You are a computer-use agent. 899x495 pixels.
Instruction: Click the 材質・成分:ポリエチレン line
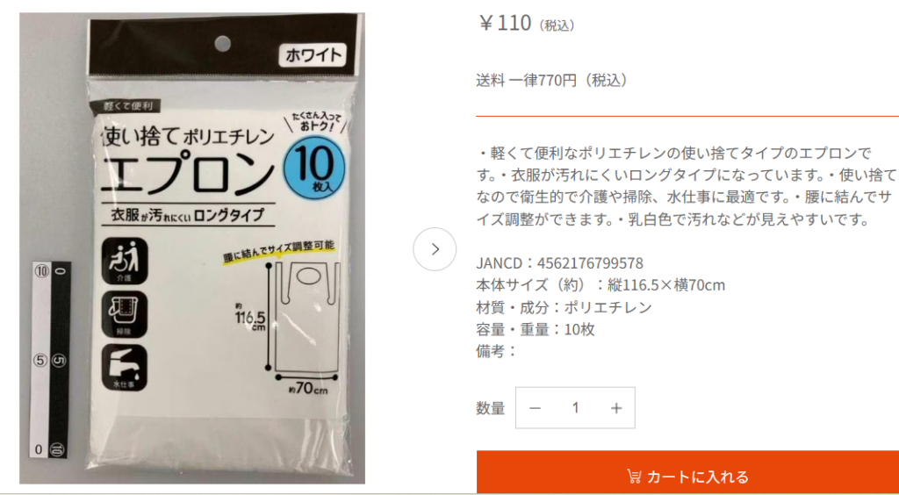[x=565, y=307]
